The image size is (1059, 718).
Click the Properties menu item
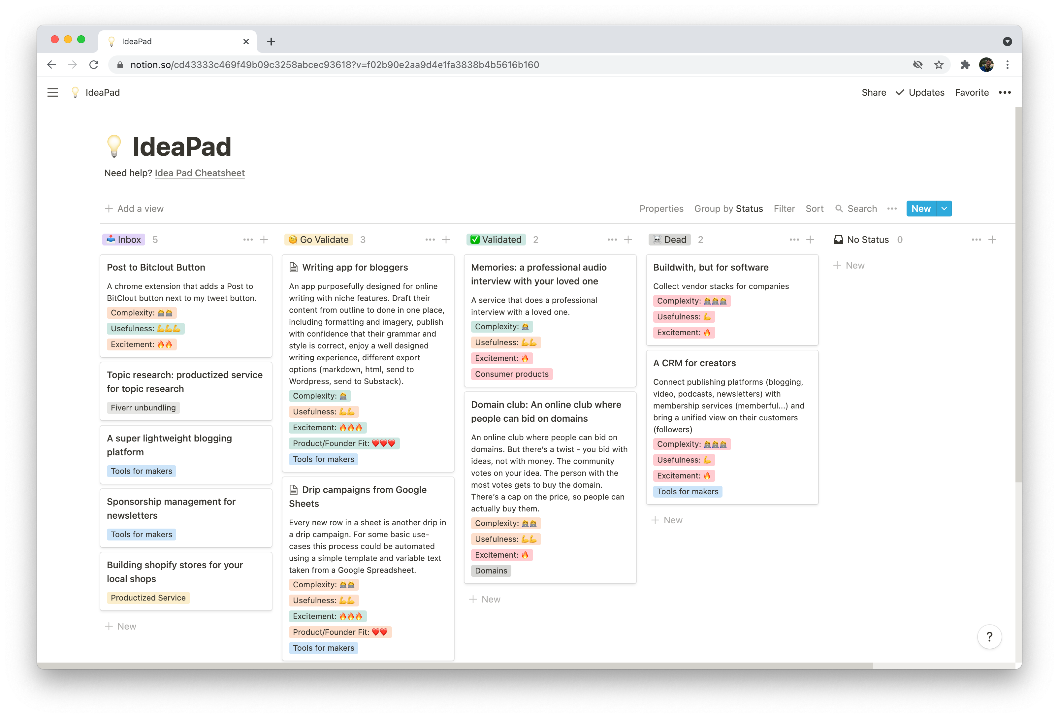click(x=662, y=208)
